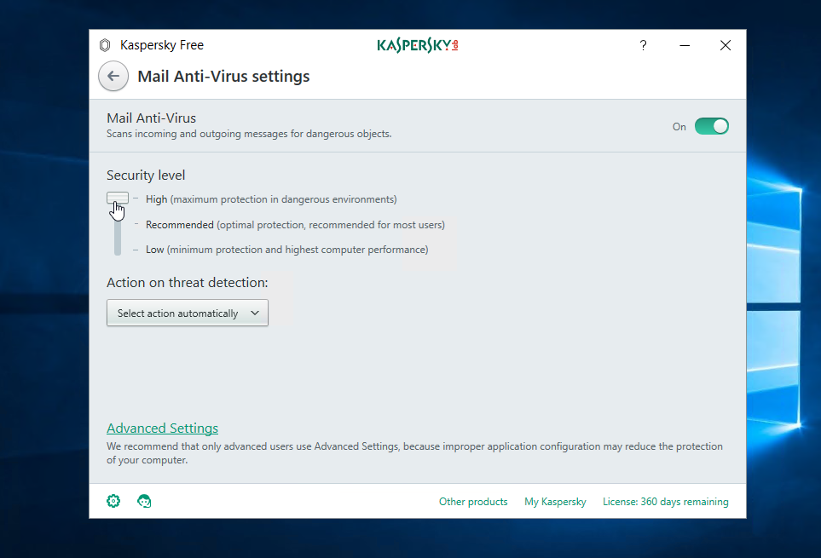The image size is (821, 558).
Task: Open the support agent icon in the footer
Action: pos(144,501)
